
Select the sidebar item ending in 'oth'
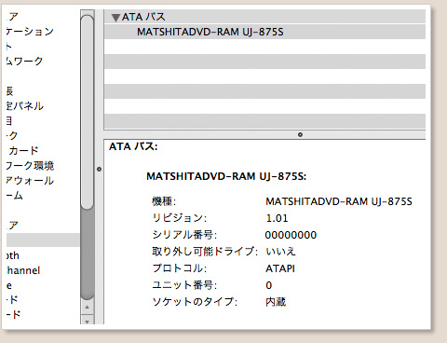[x=13, y=255]
